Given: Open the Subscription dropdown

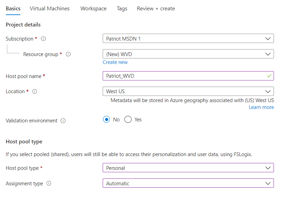Looking at the screenshot, I should click(x=188, y=39).
